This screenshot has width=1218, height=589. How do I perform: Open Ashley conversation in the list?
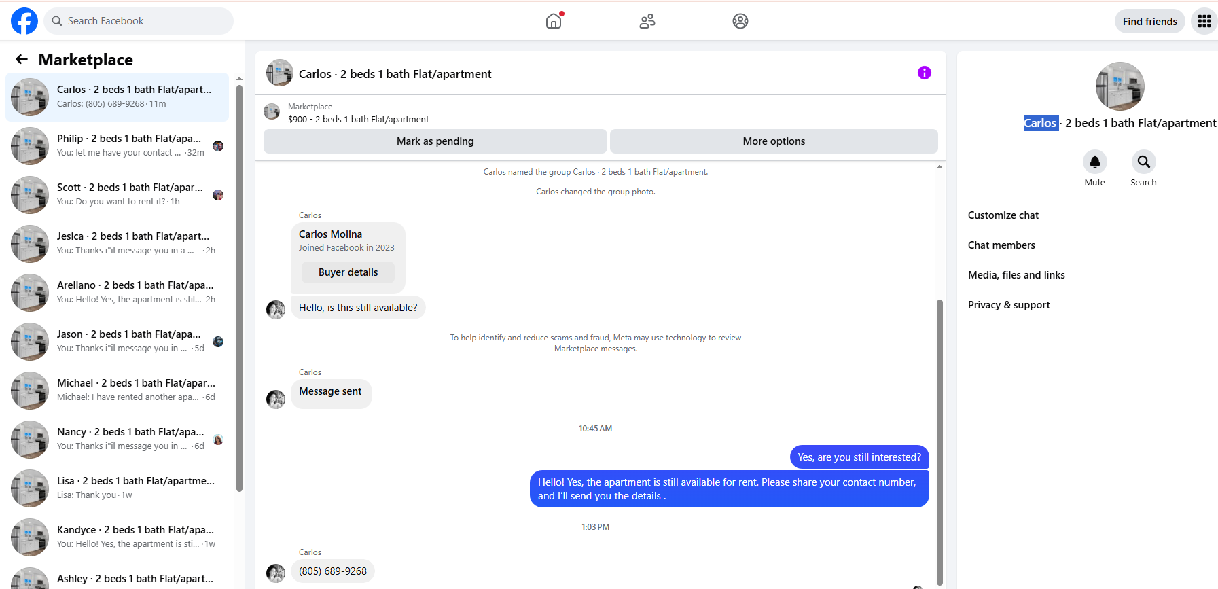click(117, 577)
